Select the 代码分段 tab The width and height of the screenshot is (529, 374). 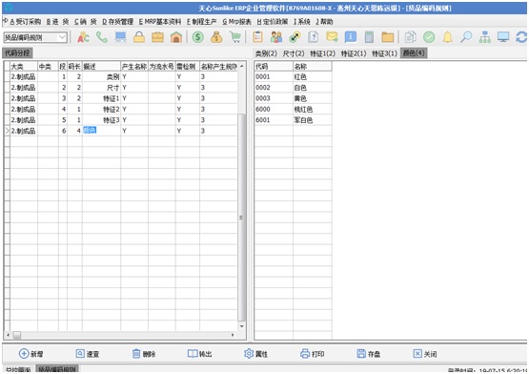point(17,53)
